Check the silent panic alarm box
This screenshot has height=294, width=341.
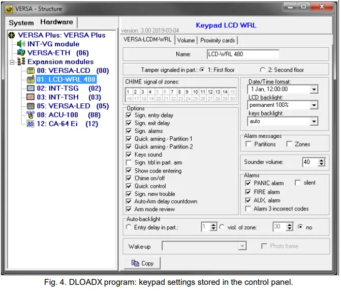[x=297, y=183]
